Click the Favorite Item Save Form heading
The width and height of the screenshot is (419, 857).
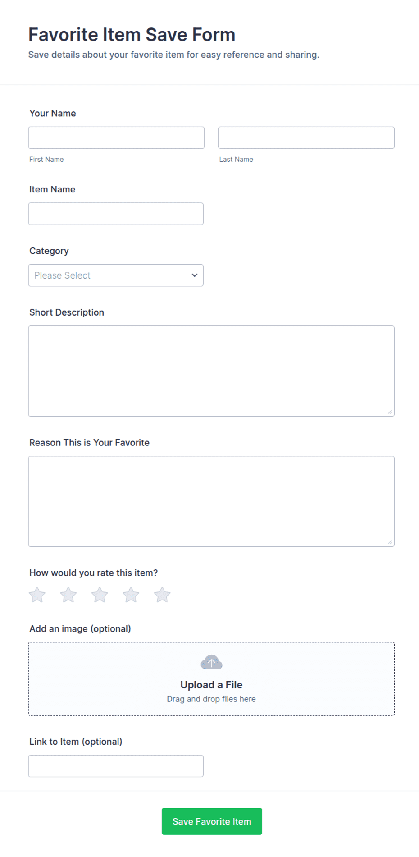pyautogui.click(x=132, y=35)
